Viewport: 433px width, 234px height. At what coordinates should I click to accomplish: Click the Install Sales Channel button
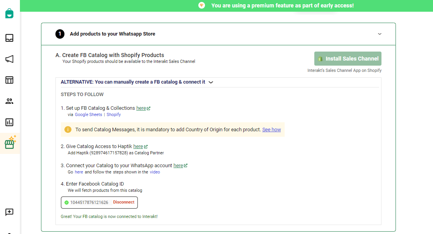pyautogui.click(x=347, y=59)
